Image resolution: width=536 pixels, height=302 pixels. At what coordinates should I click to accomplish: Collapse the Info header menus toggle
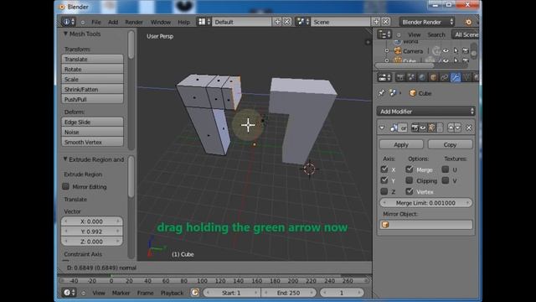(x=82, y=23)
